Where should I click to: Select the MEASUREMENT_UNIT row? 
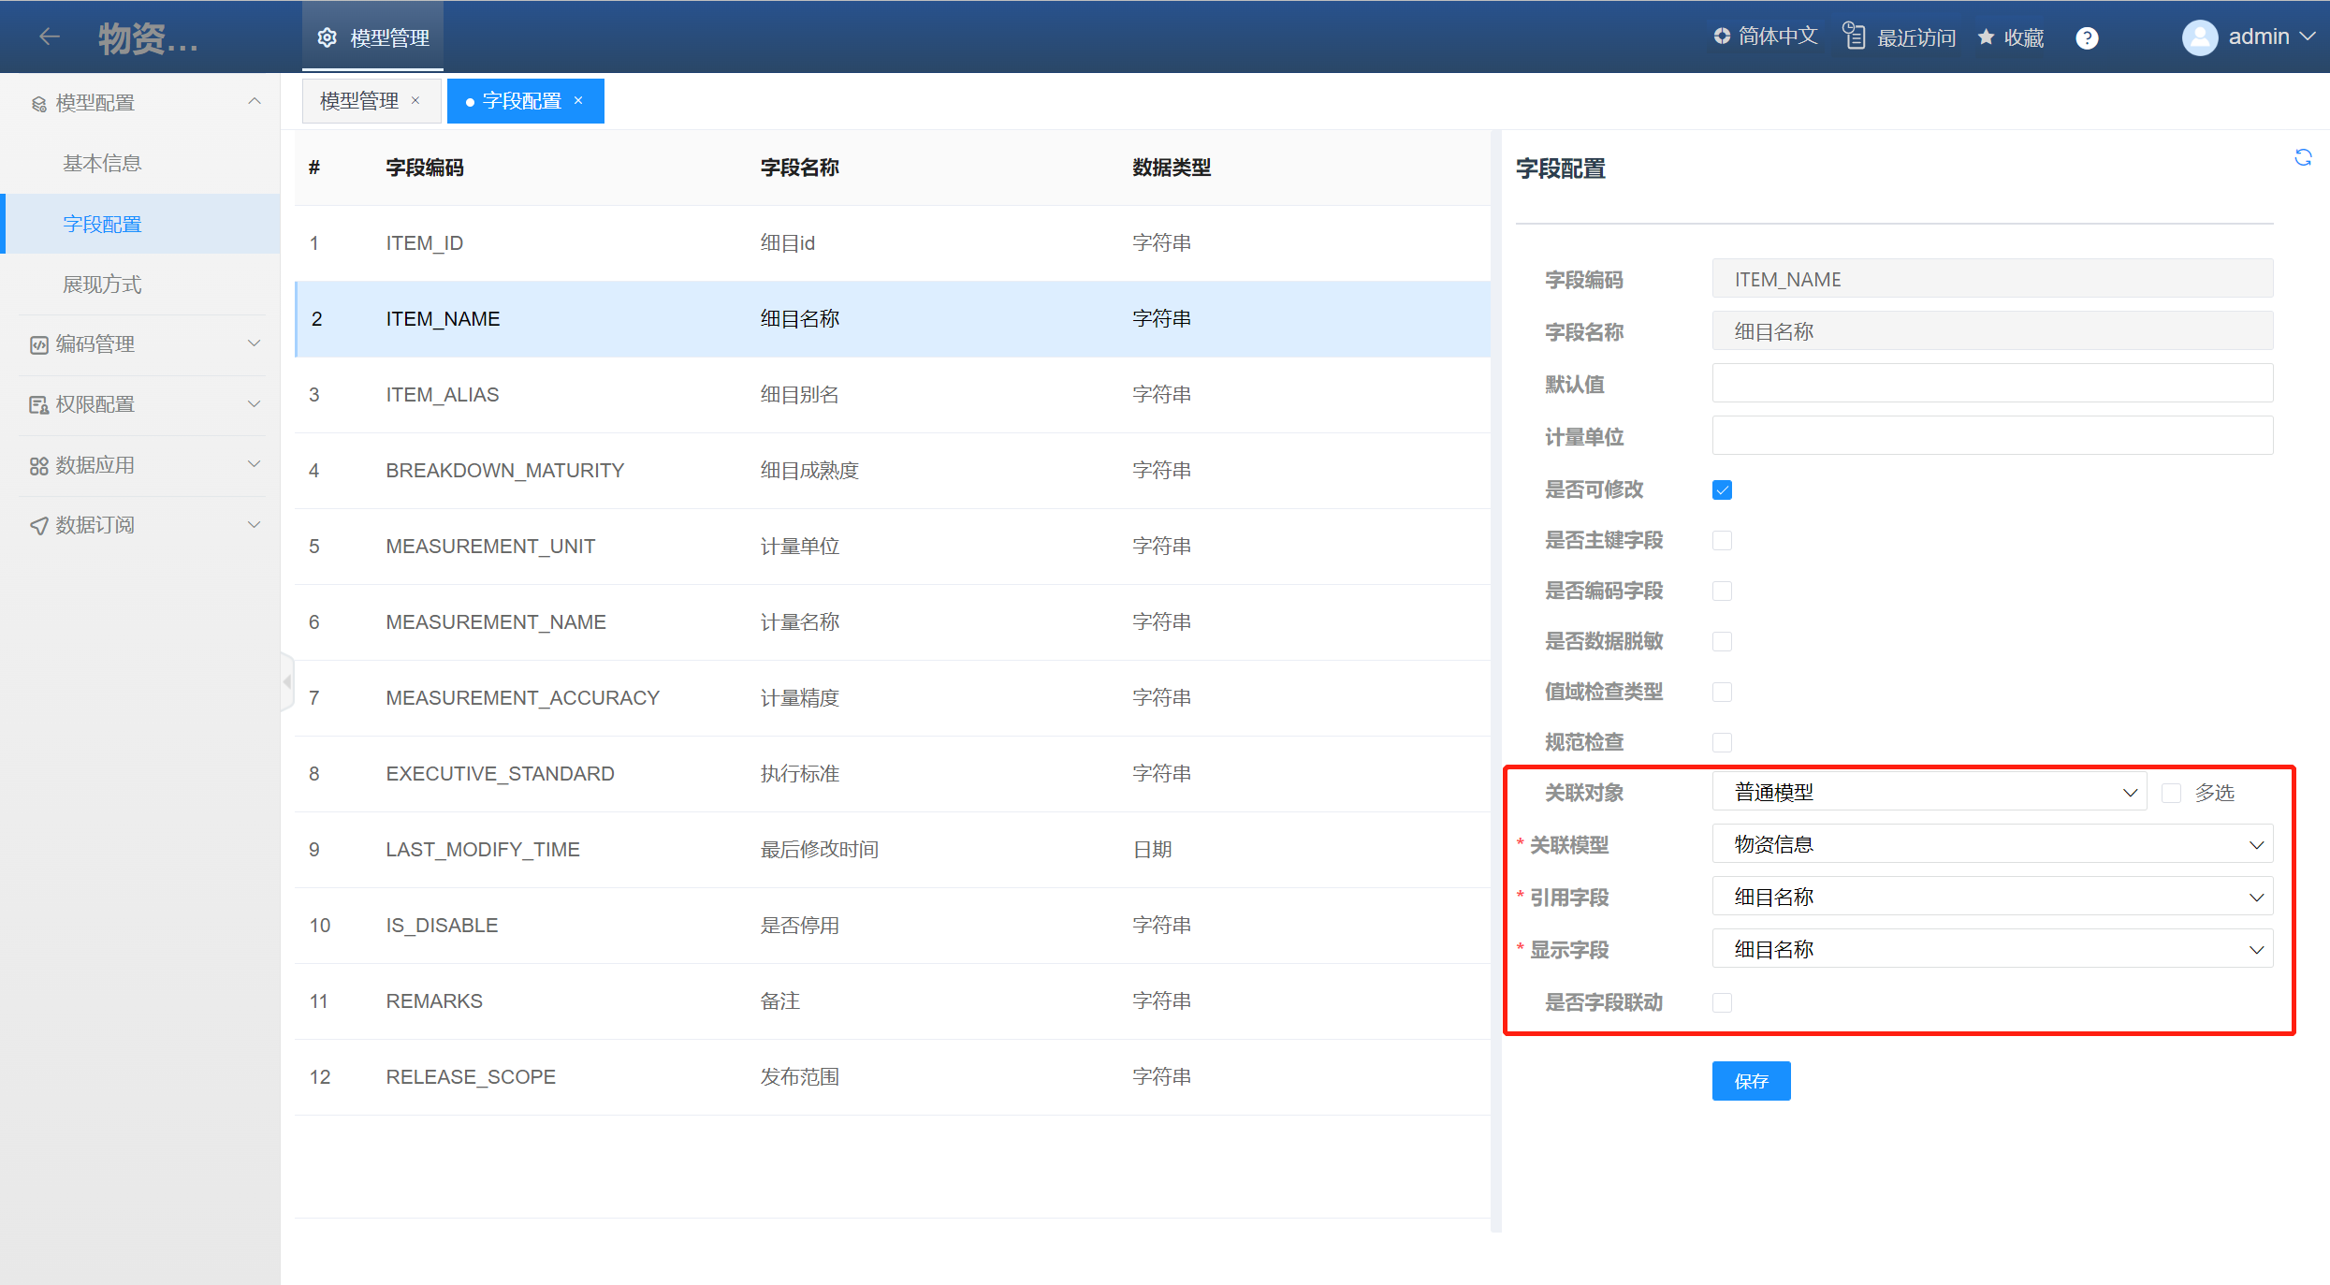(x=893, y=547)
